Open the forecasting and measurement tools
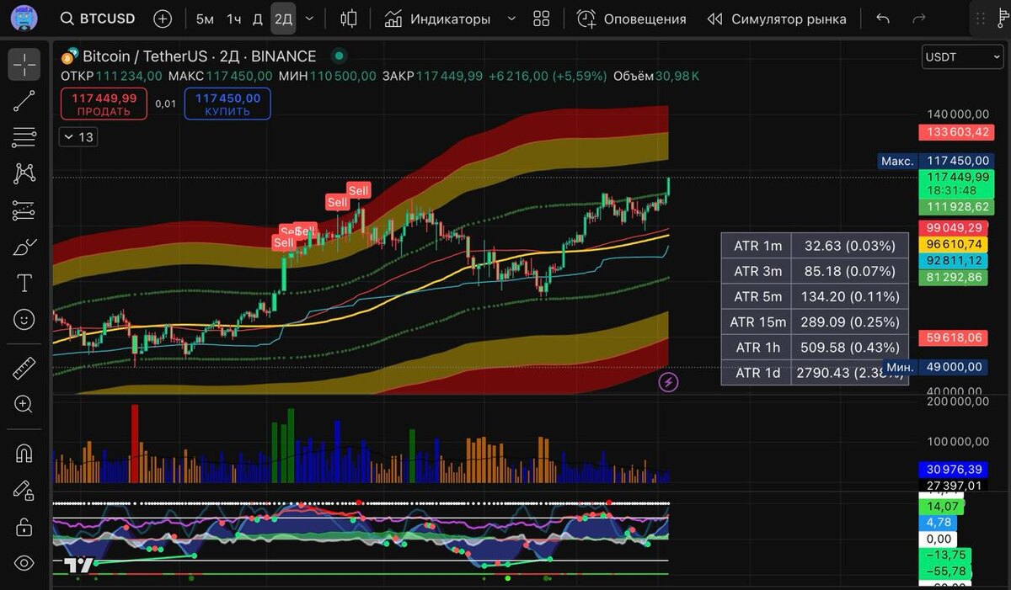Image resolution: width=1011 pixels, height=590 pixels. click(x=24, y=210)
